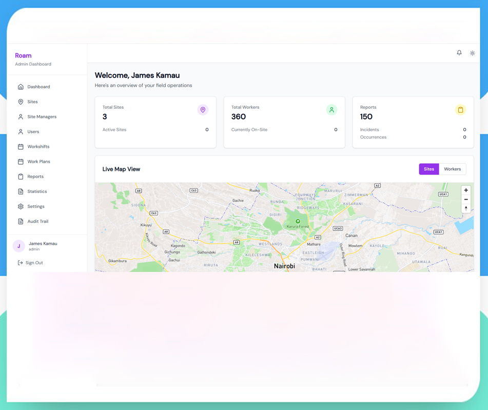Open Settings from the sidebar
Image resolution: width=488 pixels, height=410 pixels.
pos(47,206)
